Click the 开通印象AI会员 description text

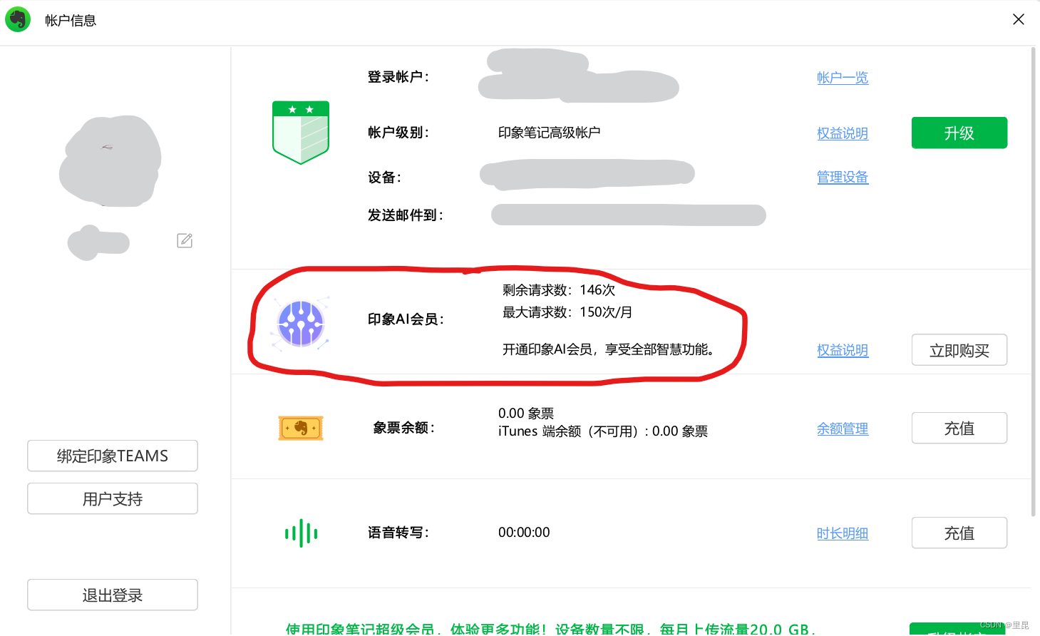[x=609, y=349]
